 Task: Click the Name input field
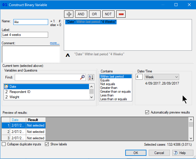tap(31, 22)
